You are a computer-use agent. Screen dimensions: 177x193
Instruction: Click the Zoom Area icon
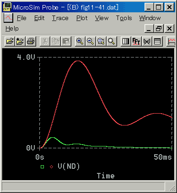click(x=101, y=41)
